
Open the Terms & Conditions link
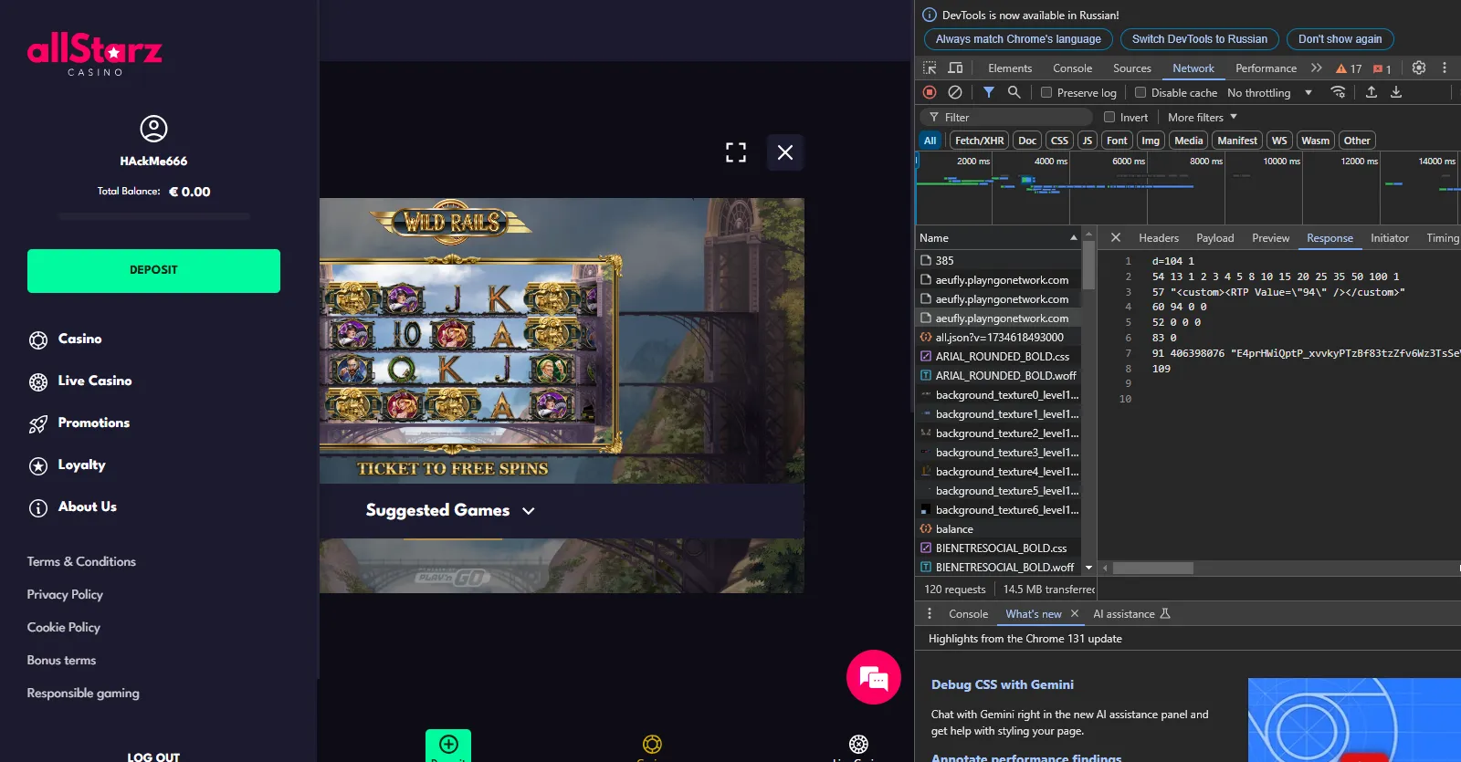(81, 562)
